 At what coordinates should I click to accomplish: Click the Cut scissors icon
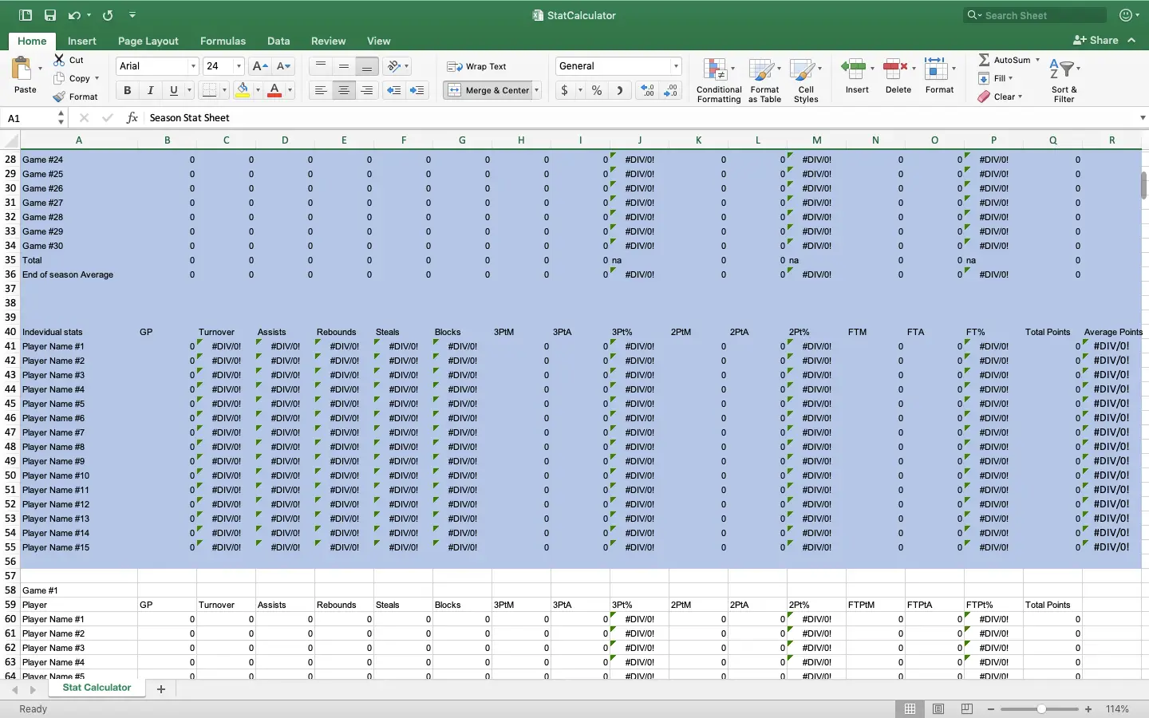tap(59, 60)
